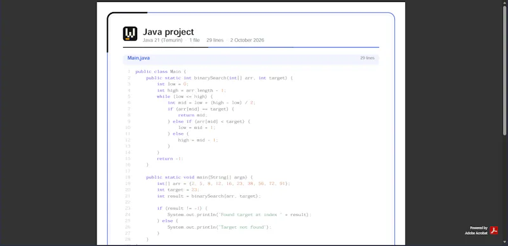Click the 'Powered by Adobe Acrobat' label
Viewport: 508px width, 246px height.
[476, 231]
